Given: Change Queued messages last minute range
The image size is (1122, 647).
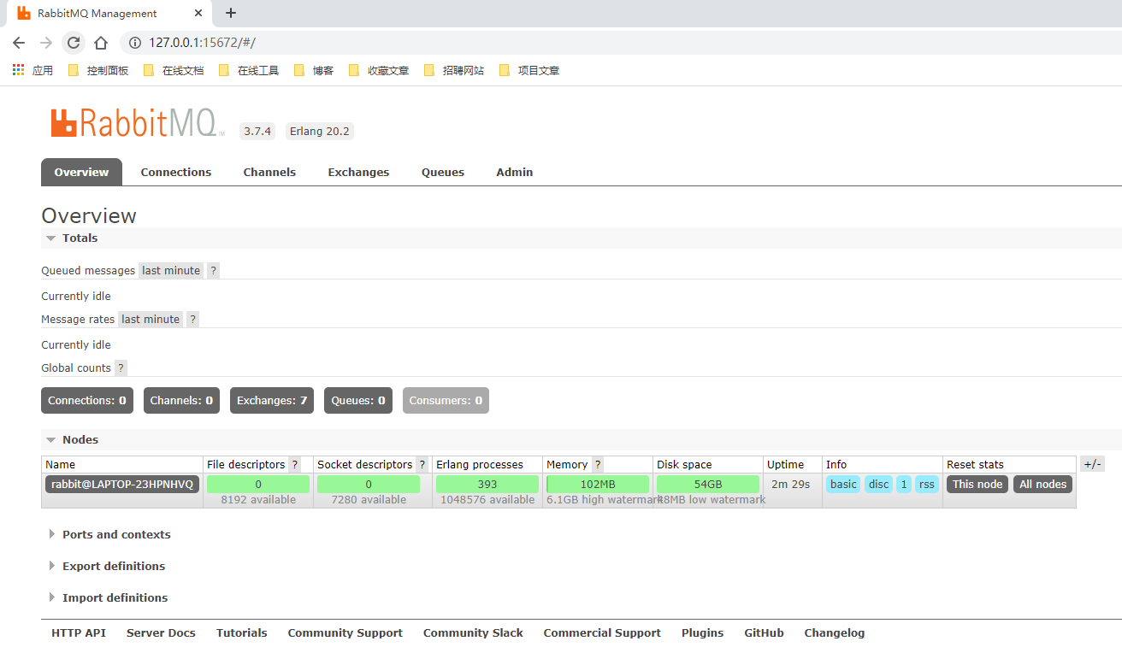Looking at the screenshot, I should tap(171, 270).
